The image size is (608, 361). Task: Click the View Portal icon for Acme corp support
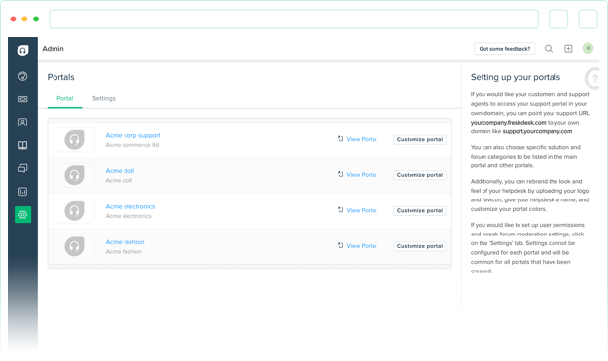click(340, 139)
